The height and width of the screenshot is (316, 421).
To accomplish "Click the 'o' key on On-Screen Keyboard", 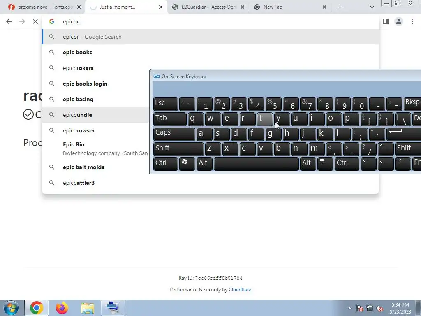I will point(334,119).
